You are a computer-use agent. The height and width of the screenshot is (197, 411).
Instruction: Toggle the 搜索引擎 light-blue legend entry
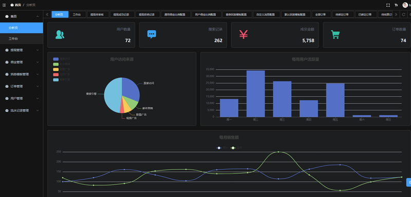61,80
